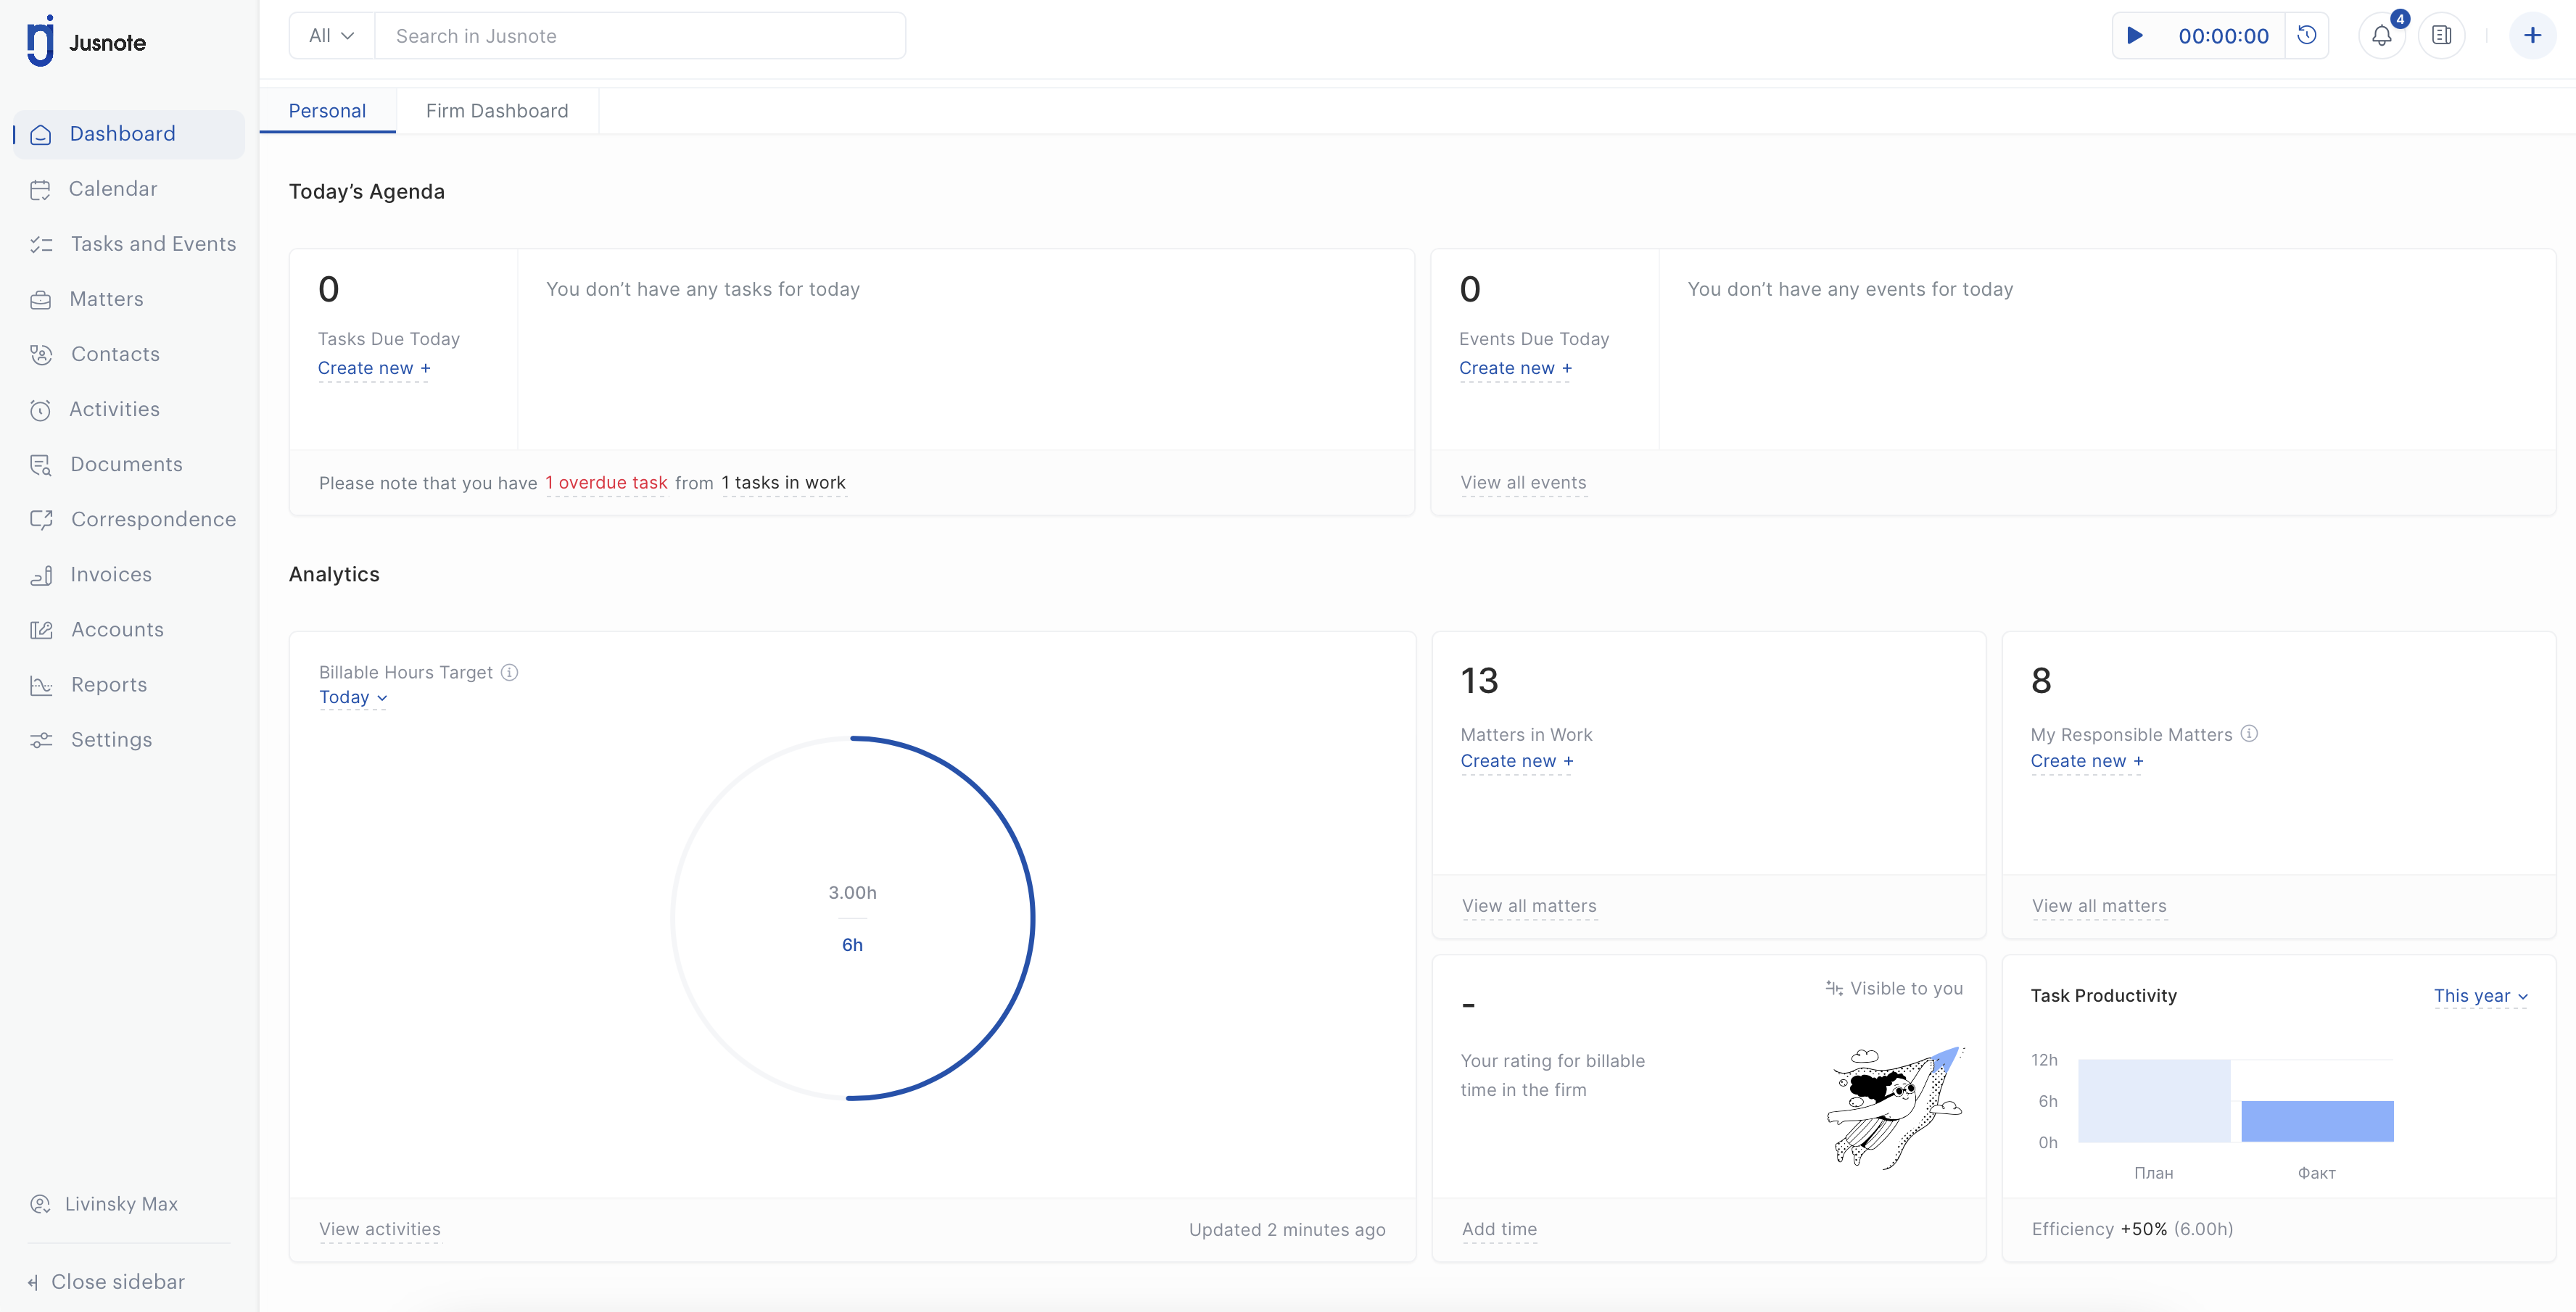Open the Reports chart icon
Viewport: 2576px width, 1312px height.
pos(41,686)
